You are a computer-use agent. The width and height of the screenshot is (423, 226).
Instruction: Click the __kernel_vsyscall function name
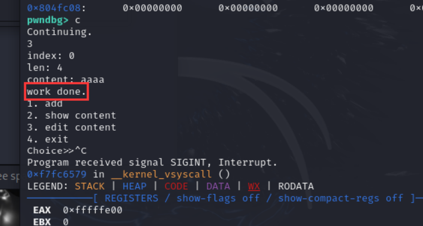(162, 174)
